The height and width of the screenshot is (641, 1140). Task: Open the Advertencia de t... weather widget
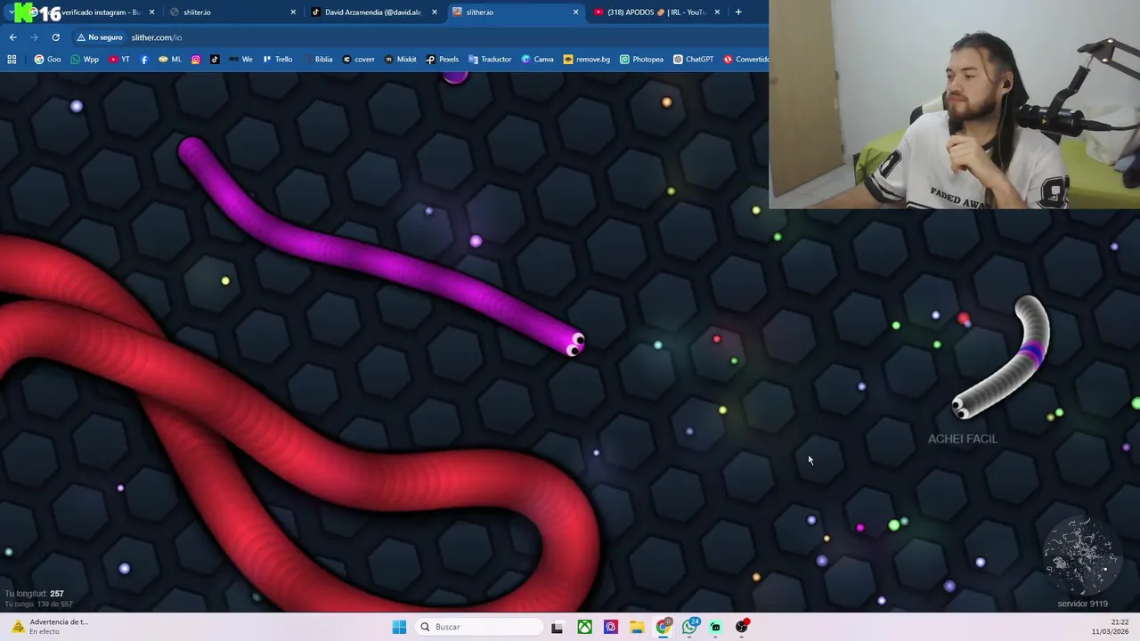(49, 627)
